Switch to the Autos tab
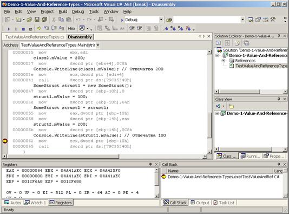 click(12, 203)
